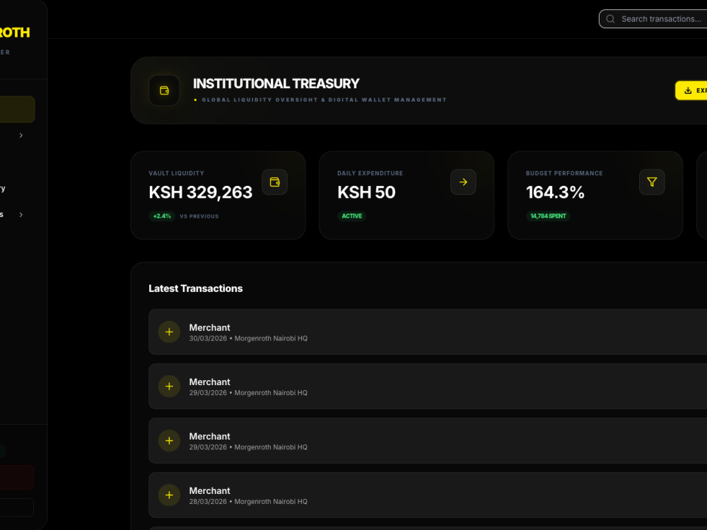Click the Vault Liquidity wallet icon

(x=274, y=182)
